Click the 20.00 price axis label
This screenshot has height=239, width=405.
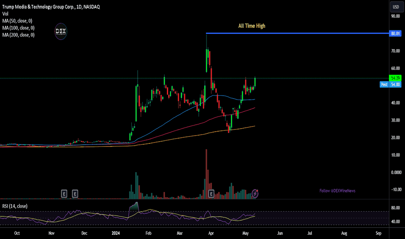pyautogui.click(x=395, y=138)
